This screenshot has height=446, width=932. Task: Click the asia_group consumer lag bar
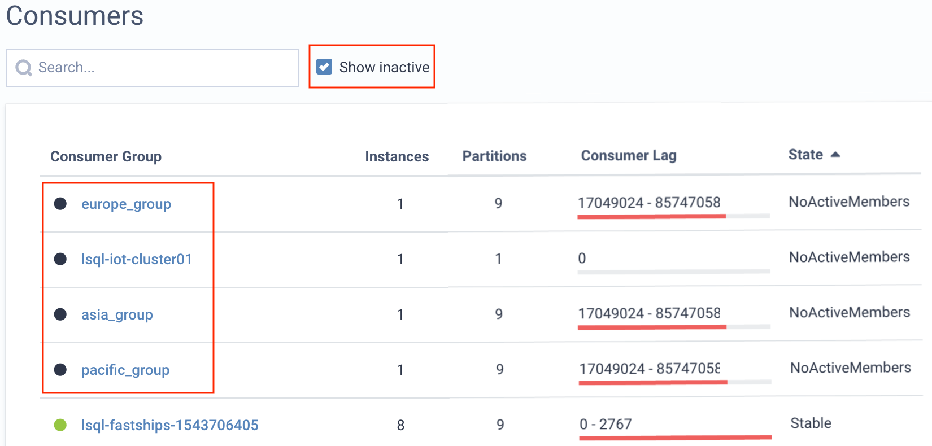(674, 327)
